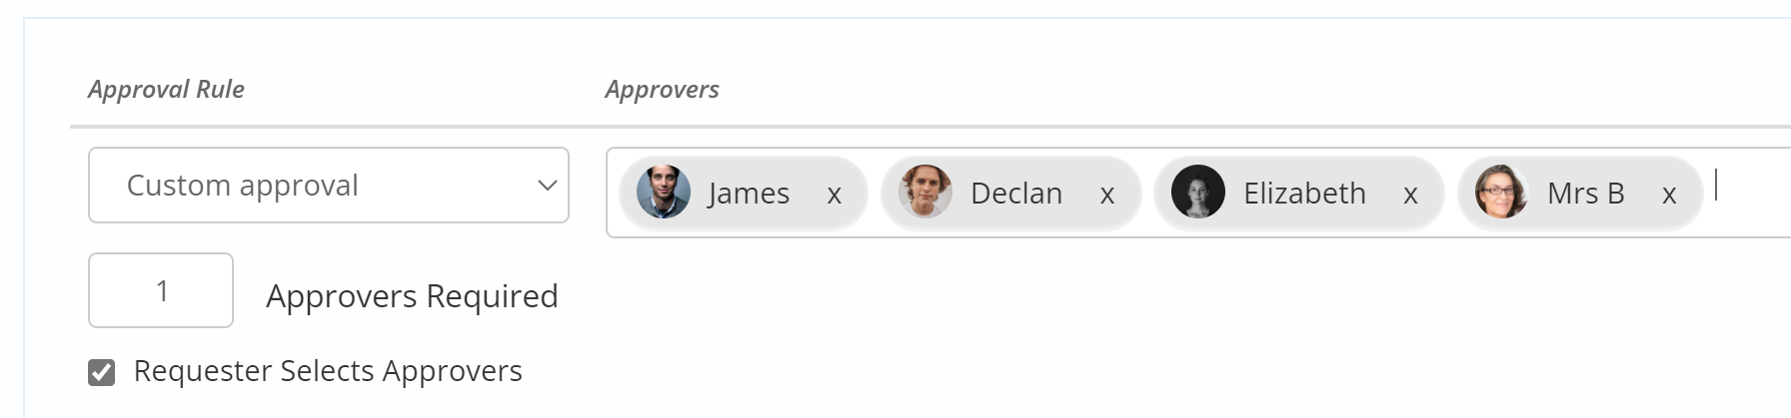Click Mrs B's avatar photo
Screen dimensions: 1791x418
1501,192
